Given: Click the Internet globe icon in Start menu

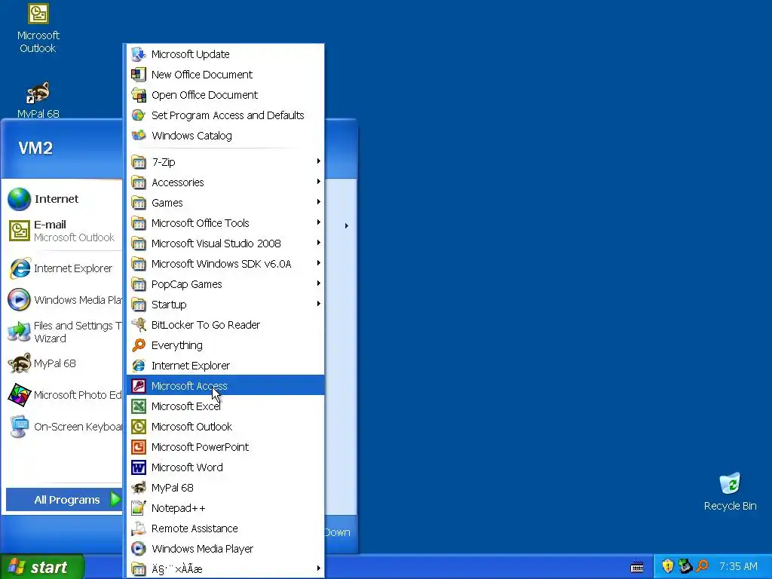Looking at the screenshot, I should pos(19,199).
